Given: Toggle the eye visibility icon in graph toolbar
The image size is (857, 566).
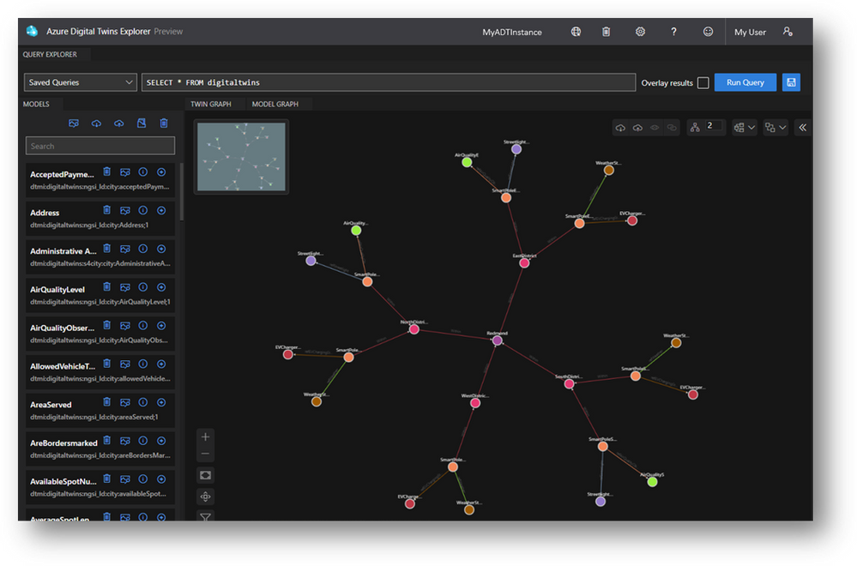Looking at the screenshot, I should (655, 128).
